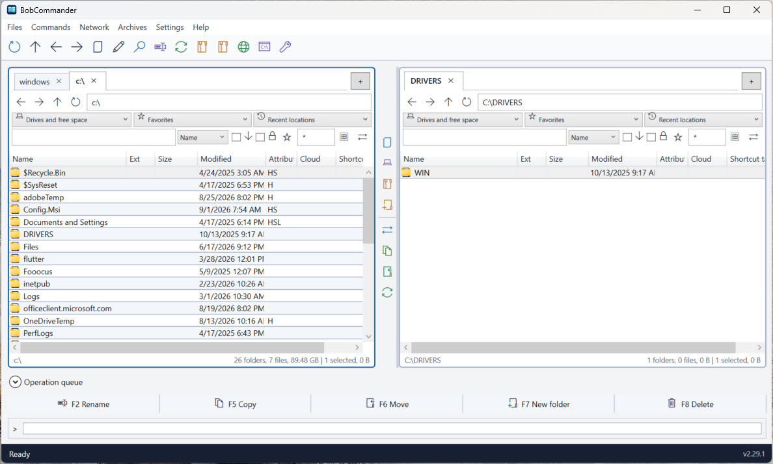Image resolution: width=773 pixels, height=464 pixels.
Task: Open the C:\ terminal icon in toolbar
Action: [x=264, y=47]
